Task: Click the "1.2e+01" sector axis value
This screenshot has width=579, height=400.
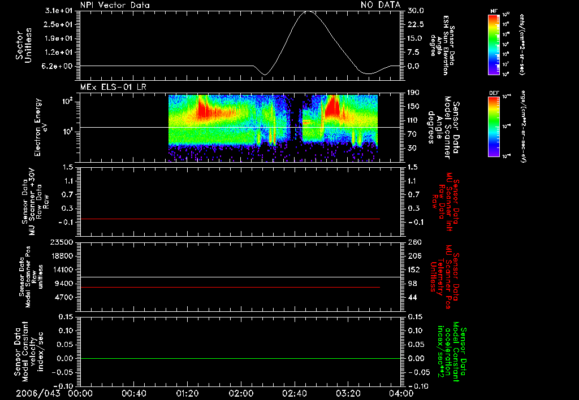Action: coord(59,53)
